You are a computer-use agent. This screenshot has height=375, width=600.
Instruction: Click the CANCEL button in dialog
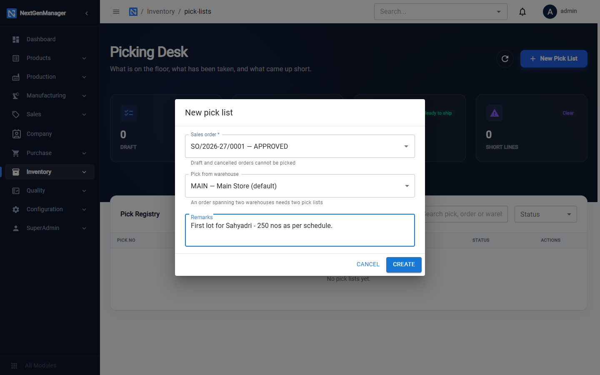coord(368,265)
